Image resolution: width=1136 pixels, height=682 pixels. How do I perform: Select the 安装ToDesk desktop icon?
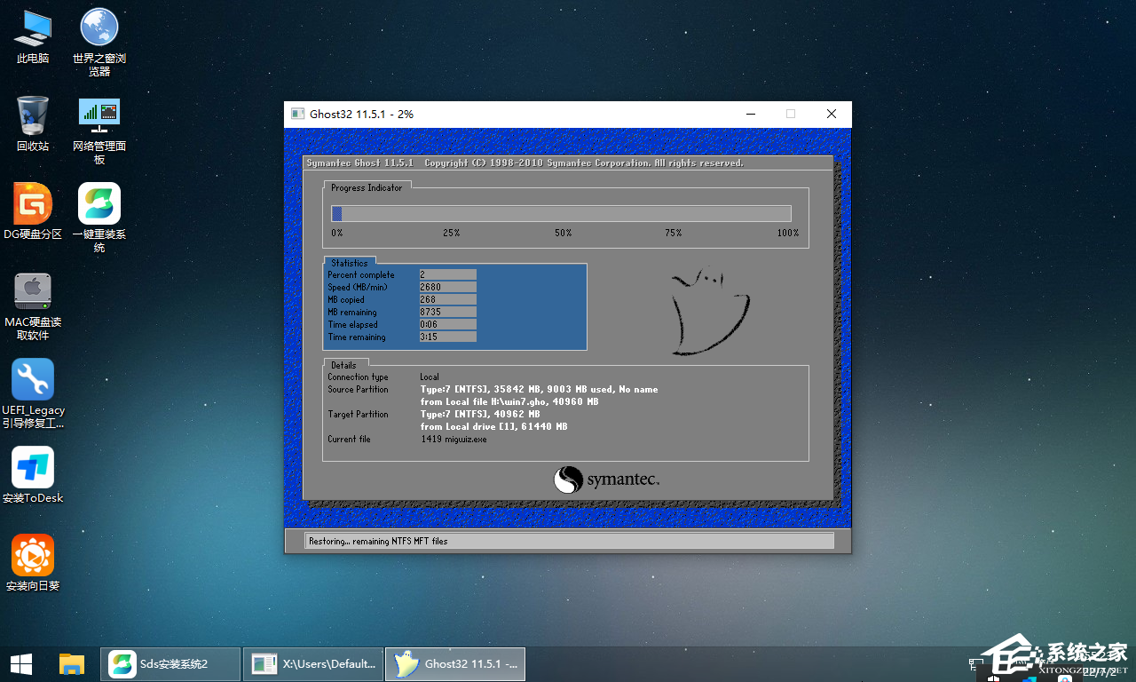tap(33, 475)
